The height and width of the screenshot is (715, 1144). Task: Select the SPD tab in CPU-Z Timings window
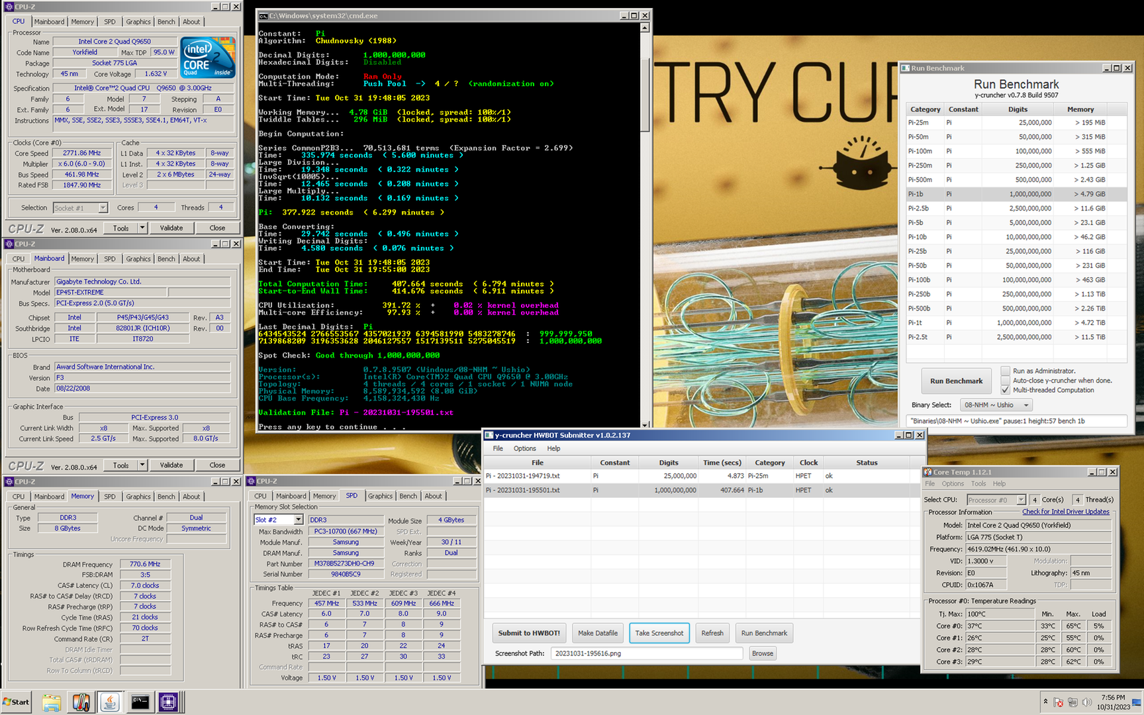click(x=110, y=497)
